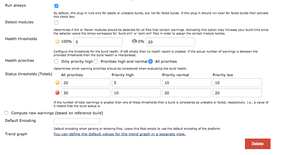
Task: Select Only priority high radio button
Action: [x=56, y=61]
